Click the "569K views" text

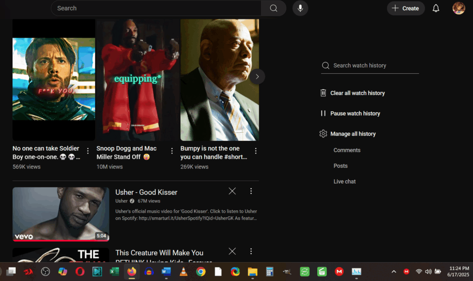26,167
